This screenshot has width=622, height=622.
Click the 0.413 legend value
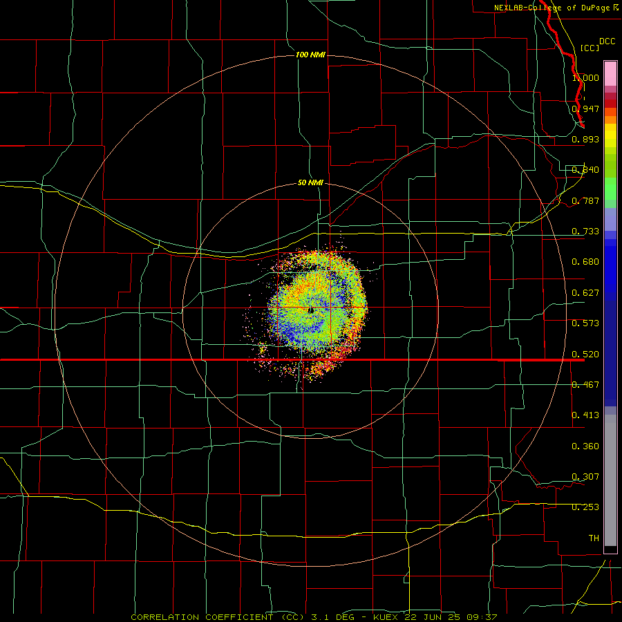(585, 415)
